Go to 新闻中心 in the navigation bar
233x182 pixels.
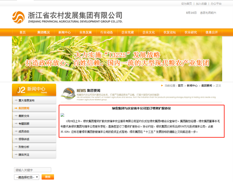(x=64, y=32)
